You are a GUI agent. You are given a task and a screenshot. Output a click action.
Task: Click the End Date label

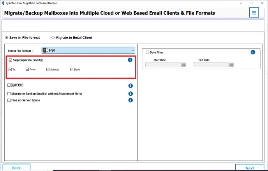204,60
